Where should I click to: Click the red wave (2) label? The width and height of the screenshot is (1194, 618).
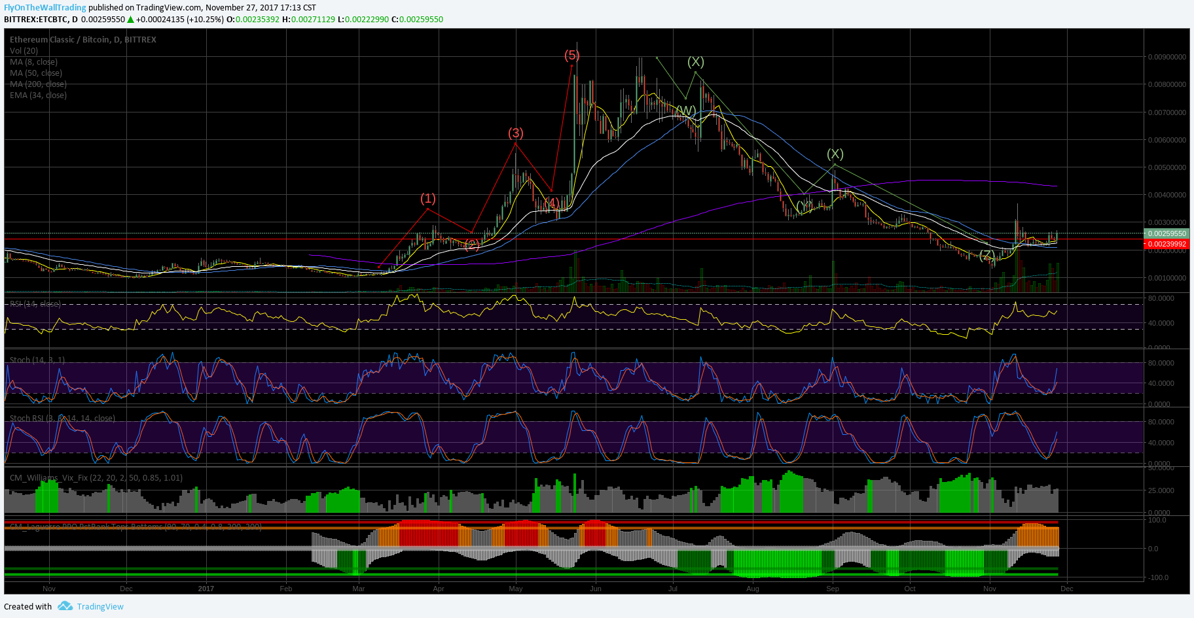pyautogui.click(x=472, y=245)
